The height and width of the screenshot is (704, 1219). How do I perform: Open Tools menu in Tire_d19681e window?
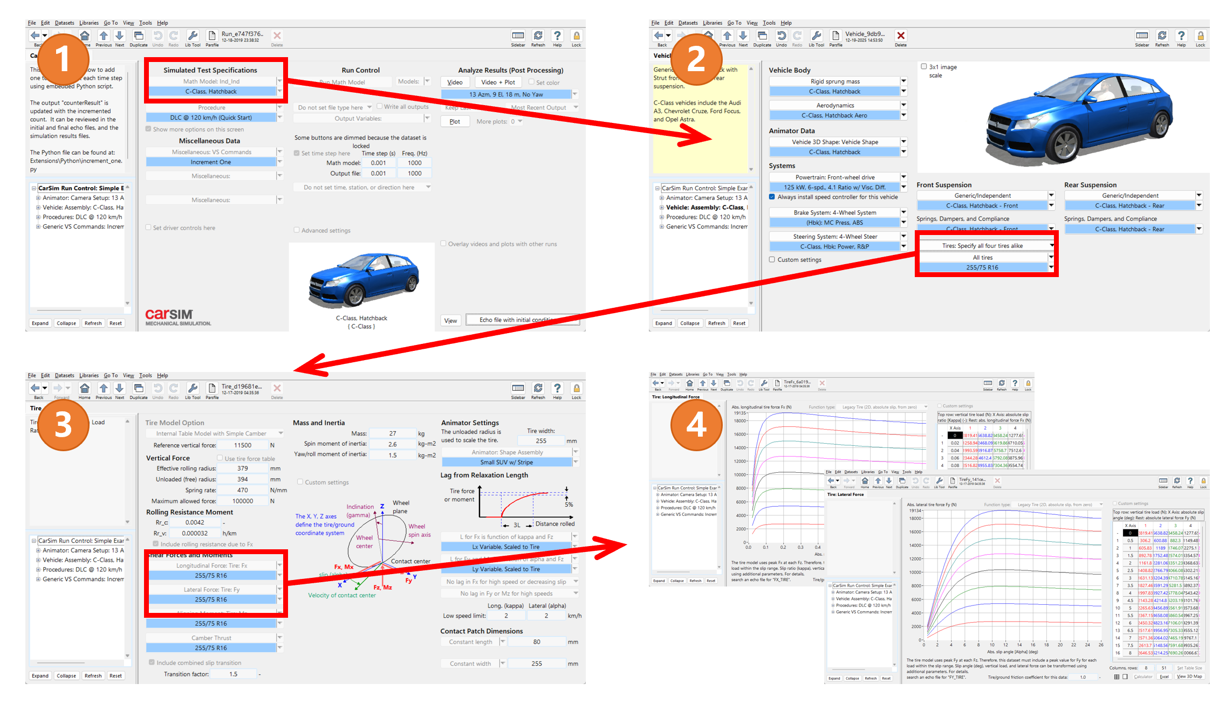[145, 376]
